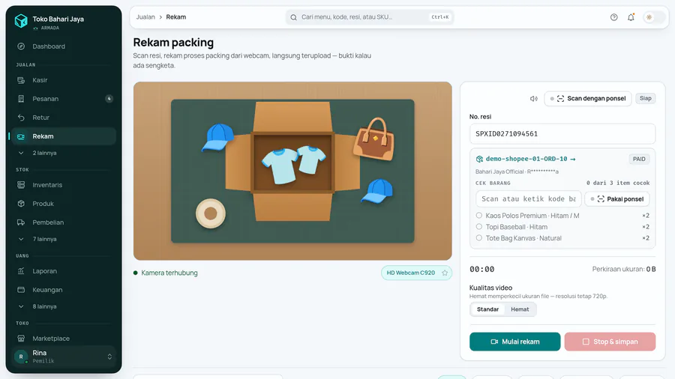This screenshot has width=675, height=379.
Task: Check Tote Bag Kanvas Natural item
Action: (x=478, y=238)
